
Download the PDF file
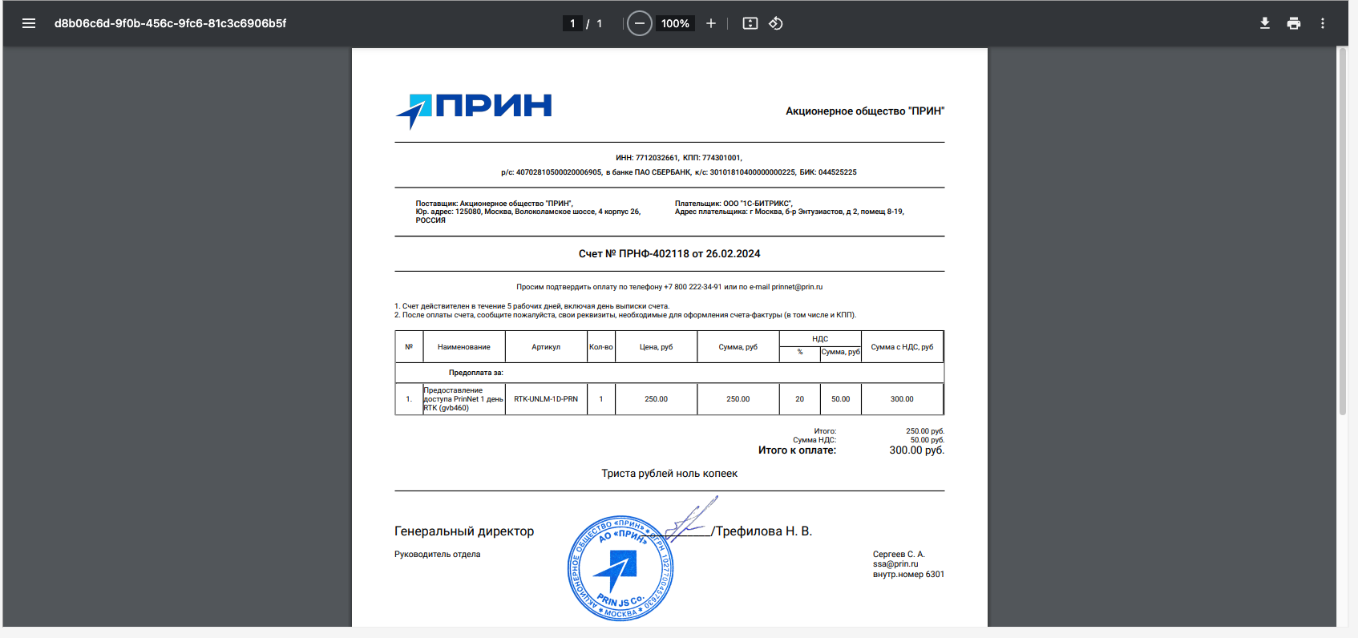(x=1265, y=23)
